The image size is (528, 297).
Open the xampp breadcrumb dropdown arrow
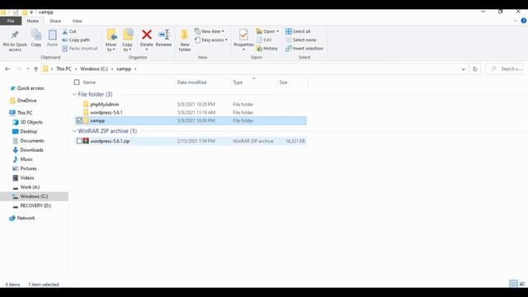point(135,69)
